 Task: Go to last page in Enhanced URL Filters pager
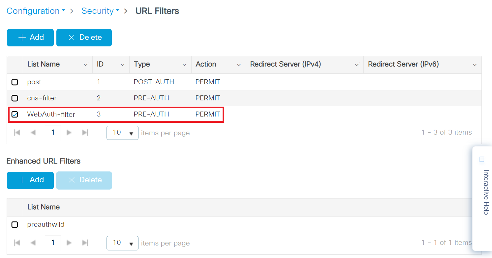[x=85, y=243]
